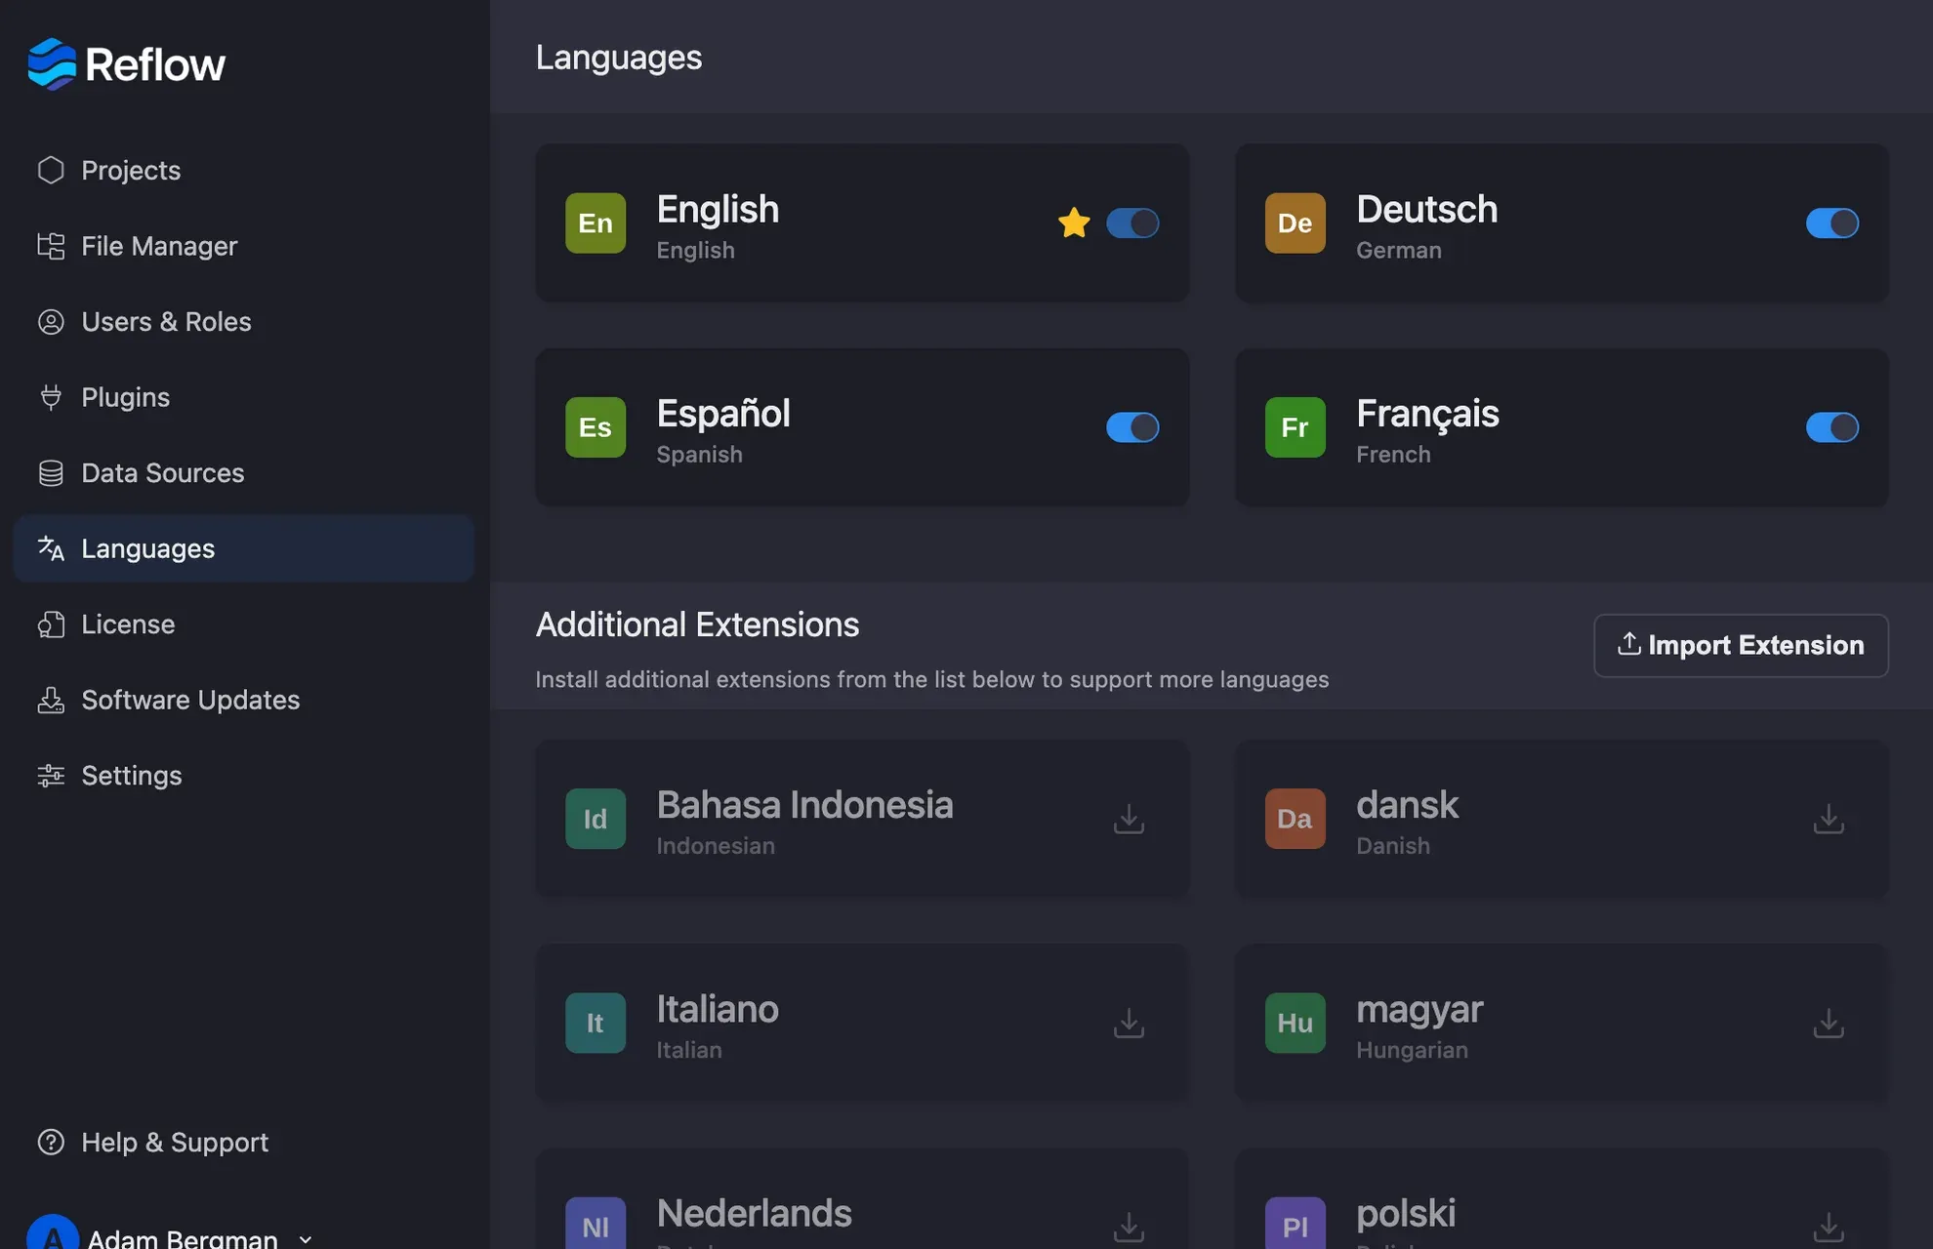Click the It badge for Italian

(x=596, y=1023)
